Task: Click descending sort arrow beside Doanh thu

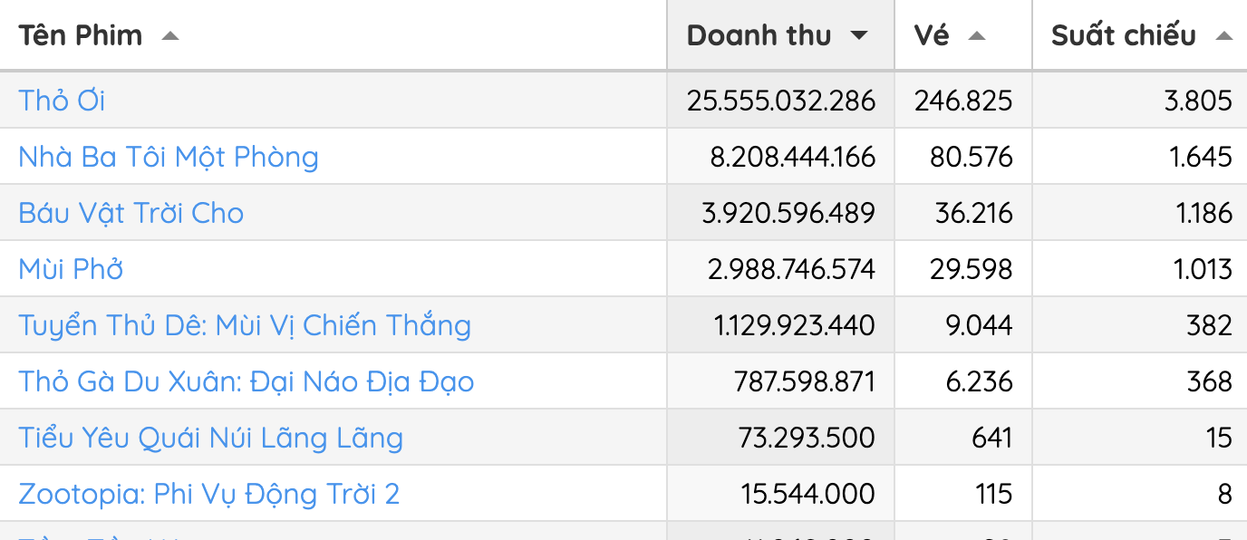Action: [x=858, y=36]
